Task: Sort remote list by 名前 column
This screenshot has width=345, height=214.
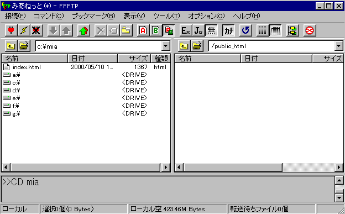Action: [207, 59]
